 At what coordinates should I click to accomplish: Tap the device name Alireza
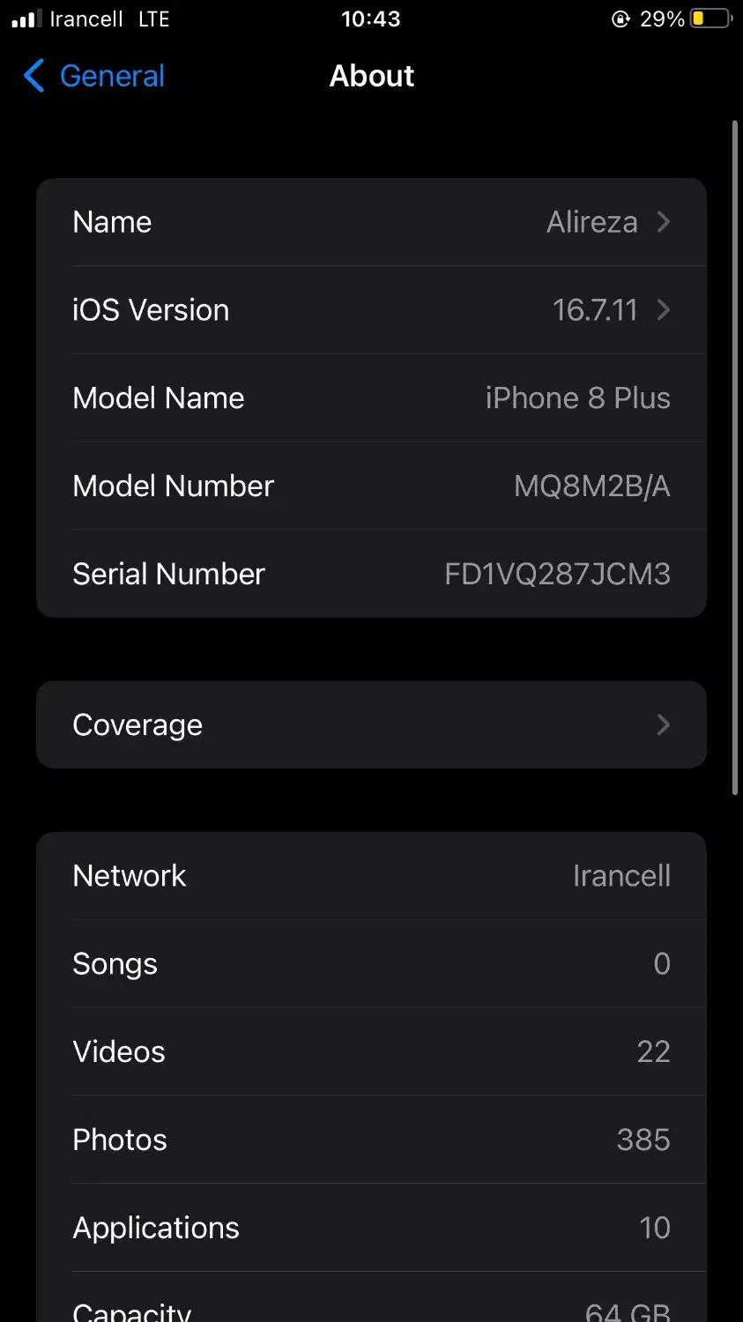[591, 222]
